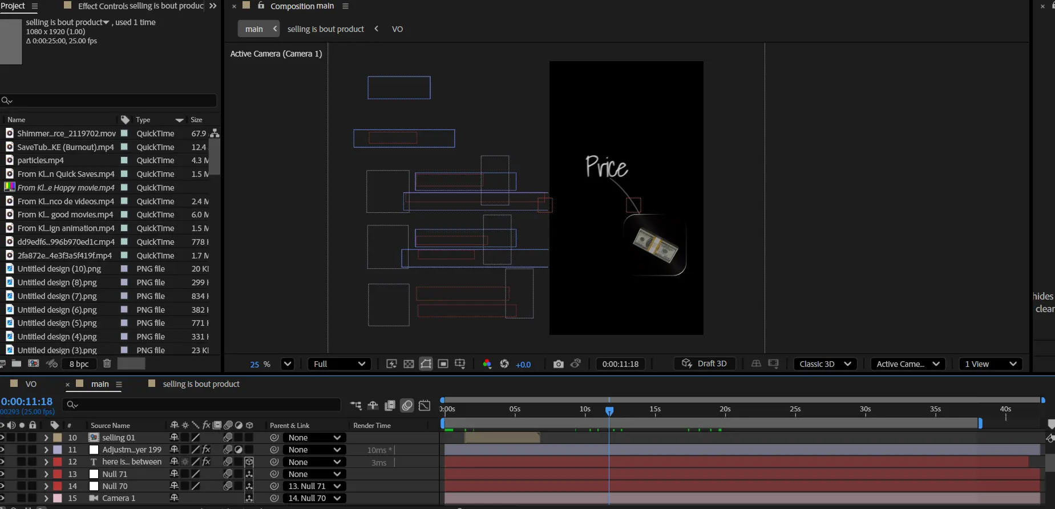Click the show channel color icon
1055x509 pixels.
pyautogui.click(x=487, y=364)
